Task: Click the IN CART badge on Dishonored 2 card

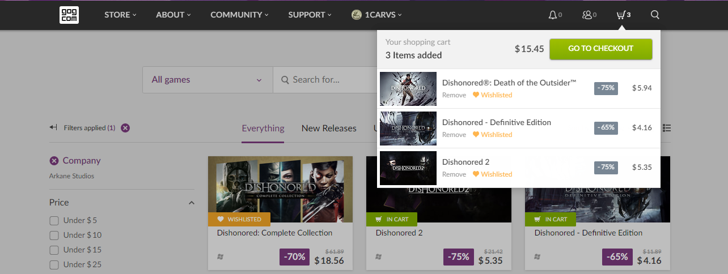Action: coord(392,219)
